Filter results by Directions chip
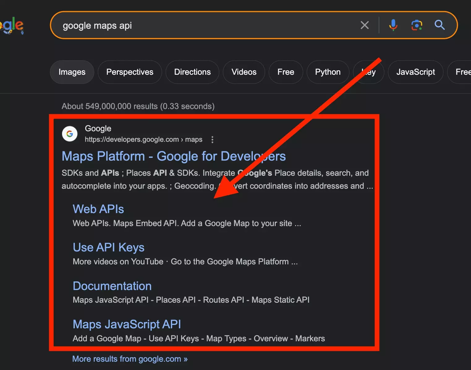The image size is (471, 370). [x=192, y=72]
